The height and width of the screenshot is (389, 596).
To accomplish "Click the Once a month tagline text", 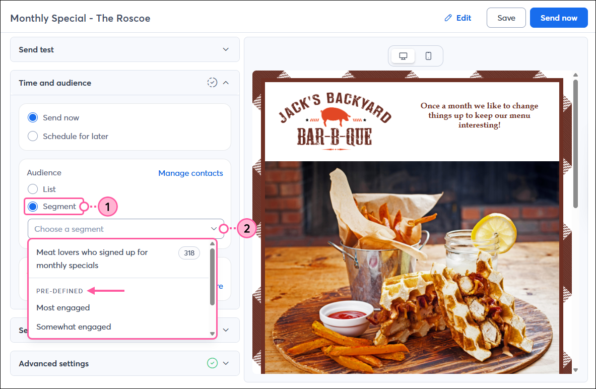I will (x=479, y=115).
